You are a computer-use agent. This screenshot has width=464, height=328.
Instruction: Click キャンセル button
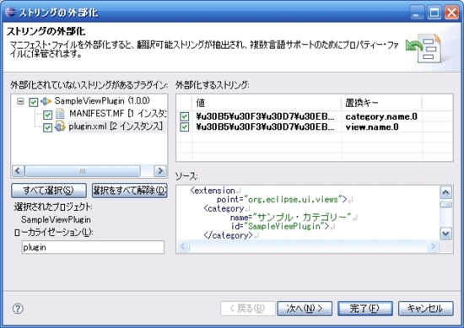[425, 309]
